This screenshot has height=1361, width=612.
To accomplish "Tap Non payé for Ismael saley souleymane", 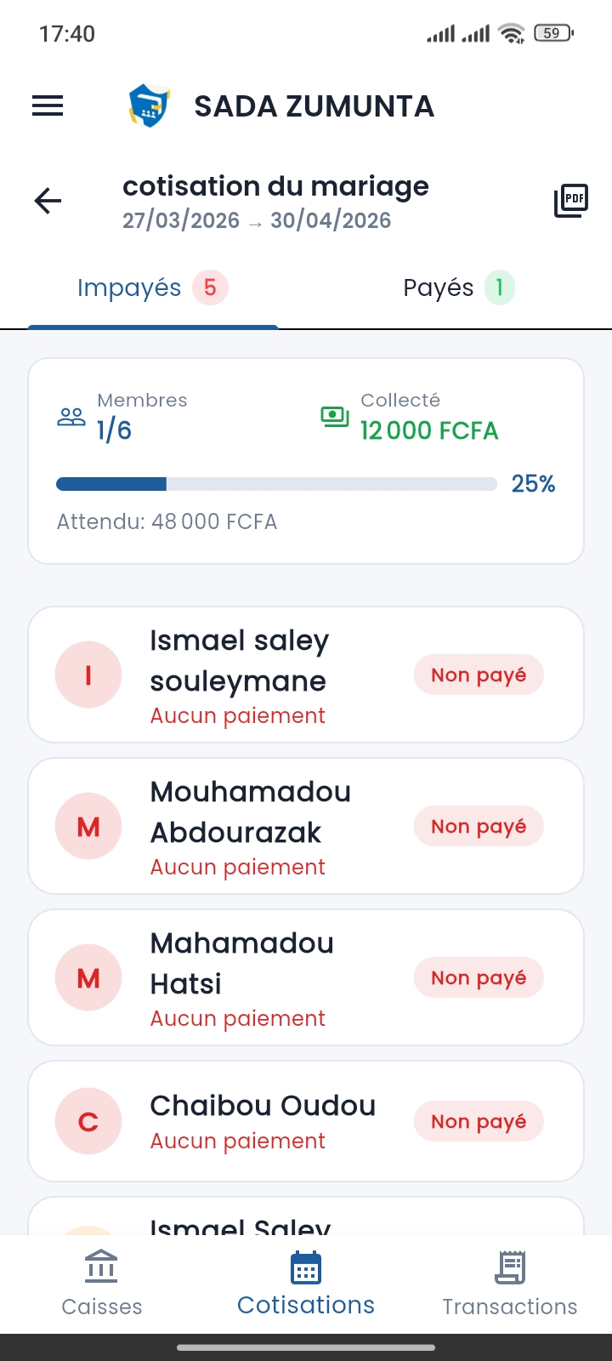I will pos(479,675).
